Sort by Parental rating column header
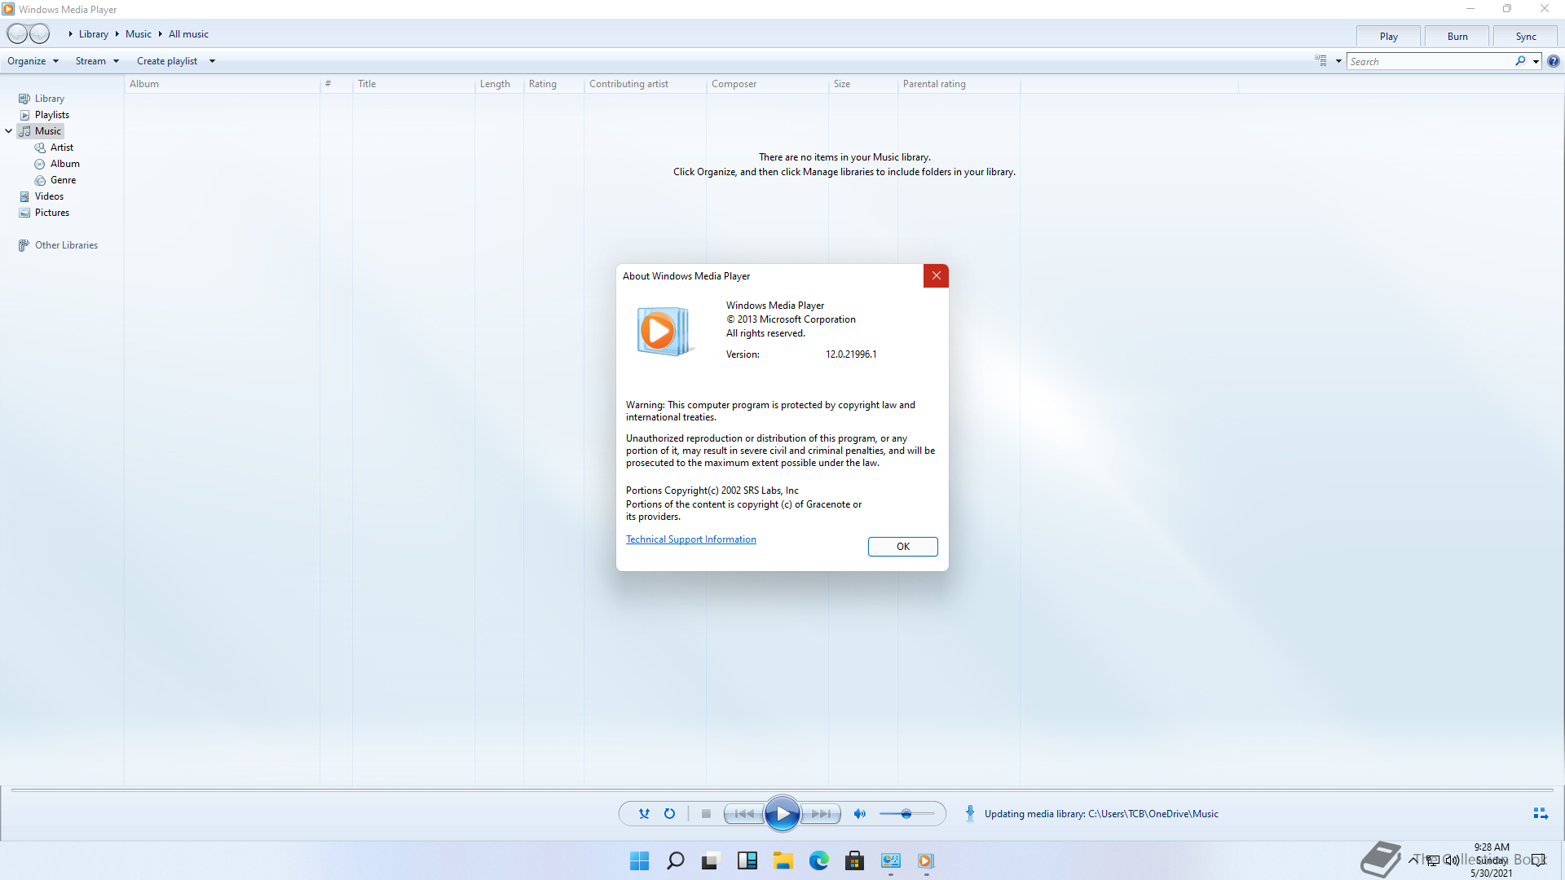This screenshot has height=880, width=1565. [x=959, y=84]
